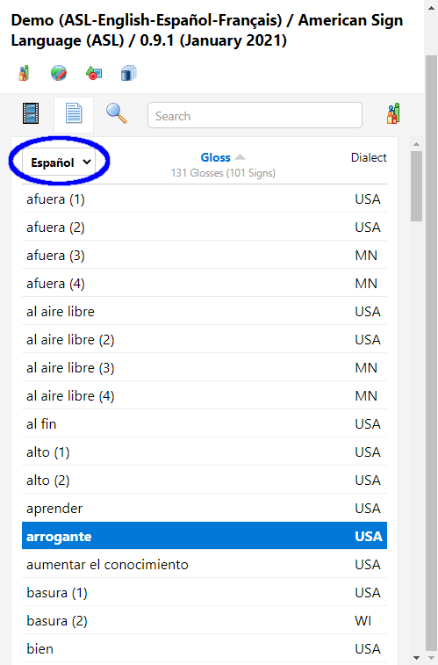Sort by the Gloss column header
This screenshot has height=665, width=438.
coord(215,157)
